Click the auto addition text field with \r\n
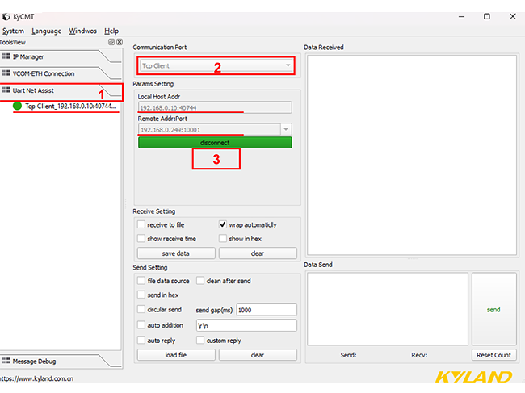Viewport: 525px width, 393px height. tap(246, 325)
